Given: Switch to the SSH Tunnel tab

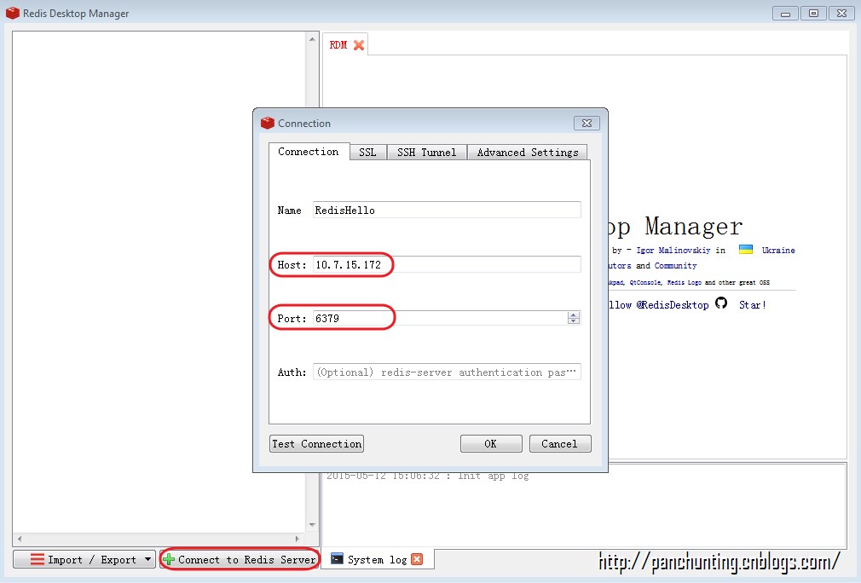Looking at the screenshot, I should tap(426, 152).
